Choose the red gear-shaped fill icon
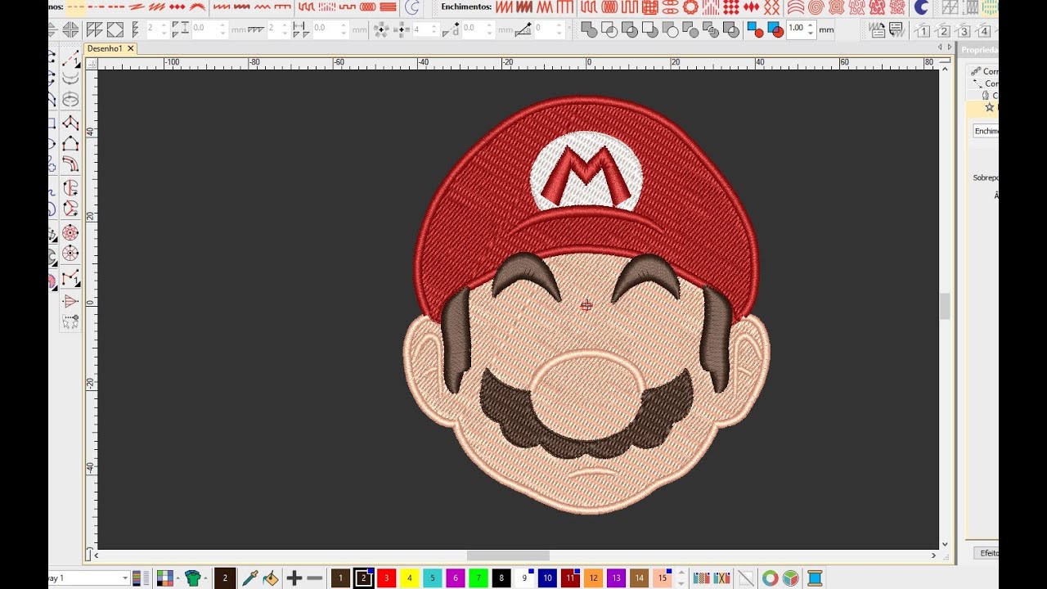The width and height of the screenshot is (1047, 589). [x=690, y=7]
